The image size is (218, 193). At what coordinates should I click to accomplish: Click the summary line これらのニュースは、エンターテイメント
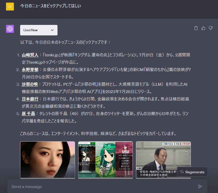[x=98, y=133]
